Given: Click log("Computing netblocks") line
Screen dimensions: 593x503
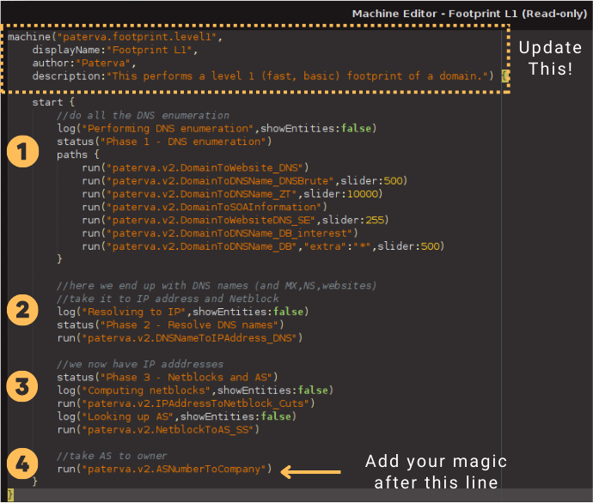Looking at the screenshot, I should pyautogui.click(x=195, y=391).
